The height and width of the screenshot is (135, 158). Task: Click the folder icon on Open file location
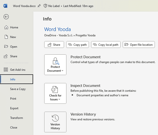tap(126, 44)
